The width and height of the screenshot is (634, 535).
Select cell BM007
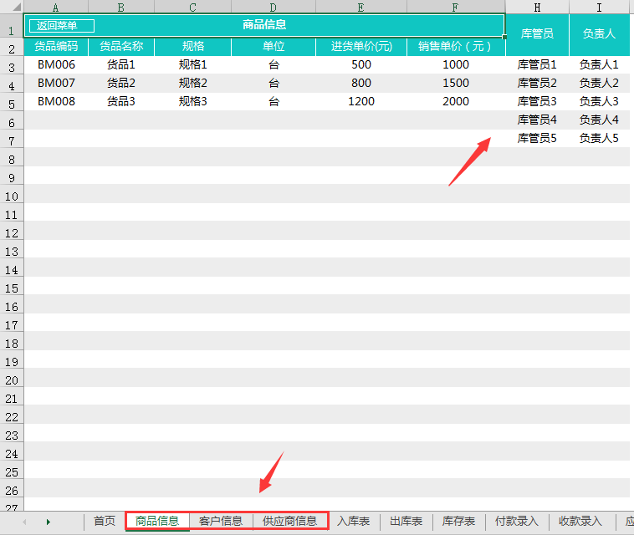[56, 84]
